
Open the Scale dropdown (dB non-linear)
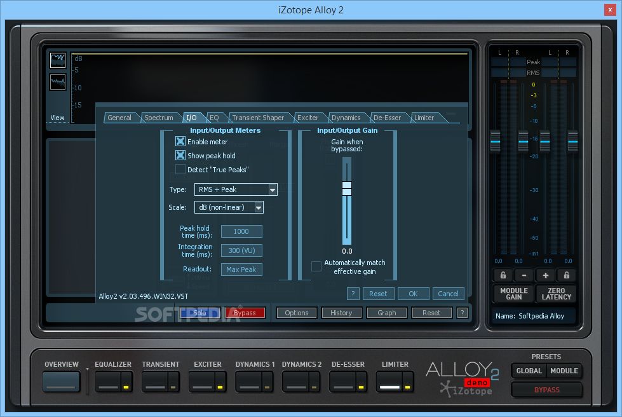point(229,207)
